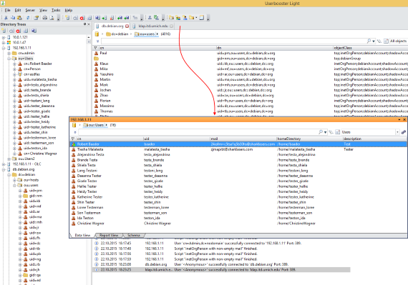Click the blank page icon at the toolbar's right end

click(x=202, y=18)
